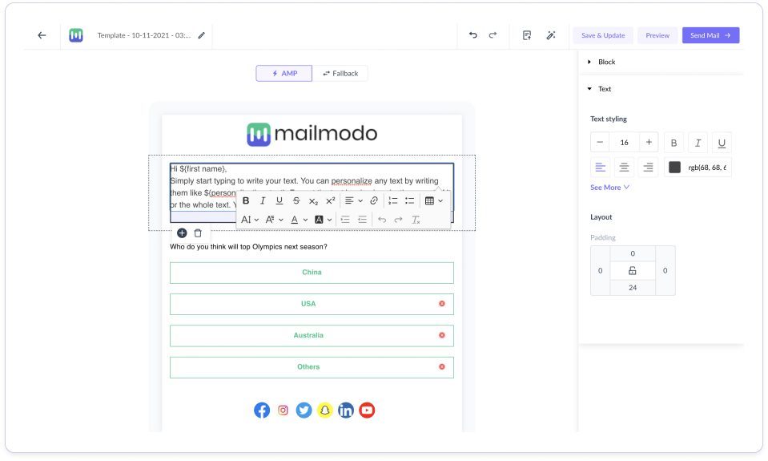The width and height of the screenshot is (768, 461).
Task: Remove the Australia poll option
Action: [442, 335]
